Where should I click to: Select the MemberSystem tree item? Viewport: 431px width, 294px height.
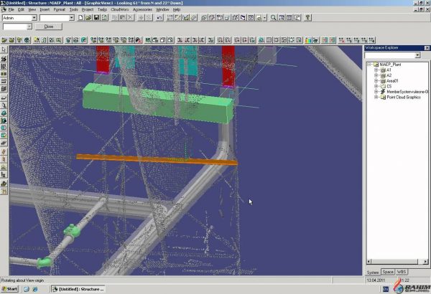coord(407,92)
